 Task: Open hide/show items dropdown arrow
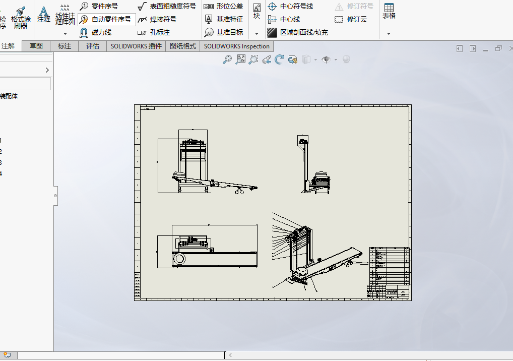click(336, 59)
